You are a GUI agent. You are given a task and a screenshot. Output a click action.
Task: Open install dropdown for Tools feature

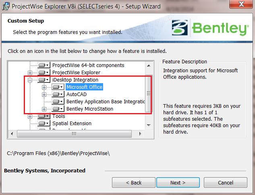tap(44, 116)
